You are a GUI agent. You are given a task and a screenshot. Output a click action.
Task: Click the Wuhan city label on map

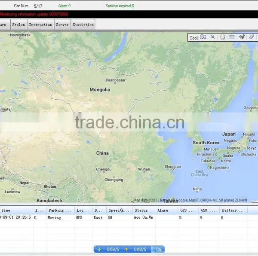coord(144,169)
